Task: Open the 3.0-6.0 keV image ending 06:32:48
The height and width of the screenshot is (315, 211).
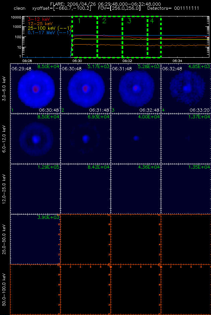Action: (136, 88)
